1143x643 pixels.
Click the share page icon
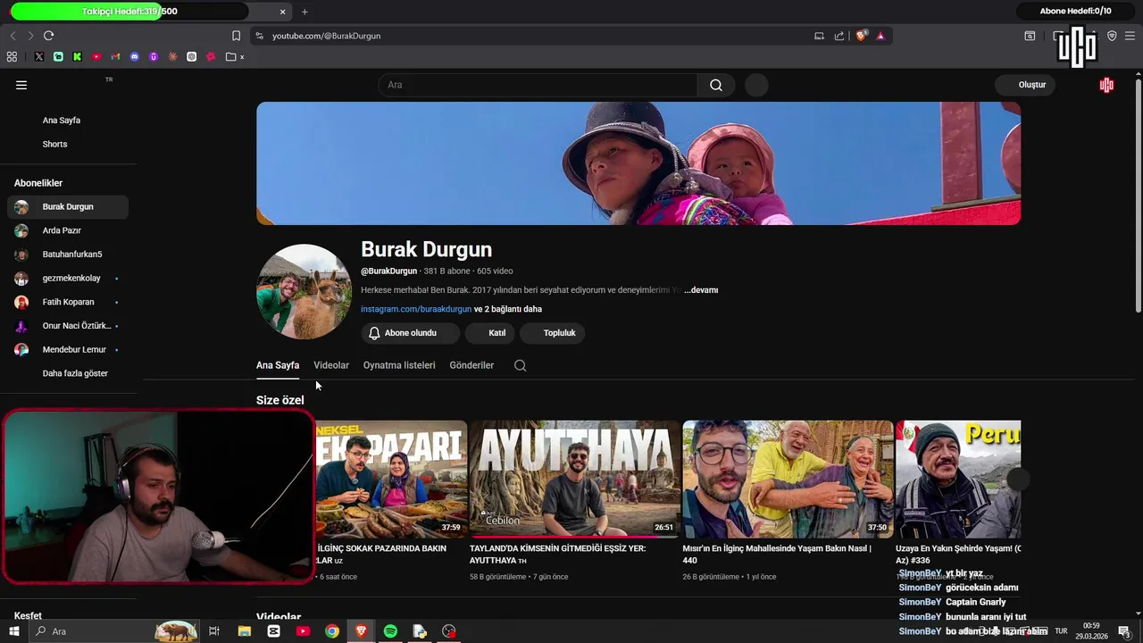[839, 36]
